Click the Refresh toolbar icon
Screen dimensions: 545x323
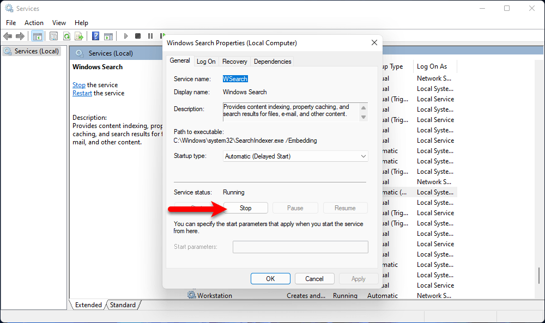tap(66, 36)
